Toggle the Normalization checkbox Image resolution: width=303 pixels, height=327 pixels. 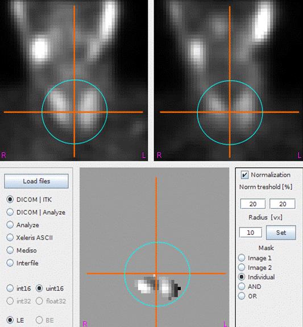[244, 175]
